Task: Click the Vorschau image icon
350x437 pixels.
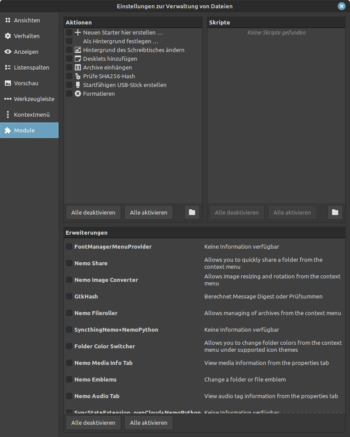Action: pos(8,83)
